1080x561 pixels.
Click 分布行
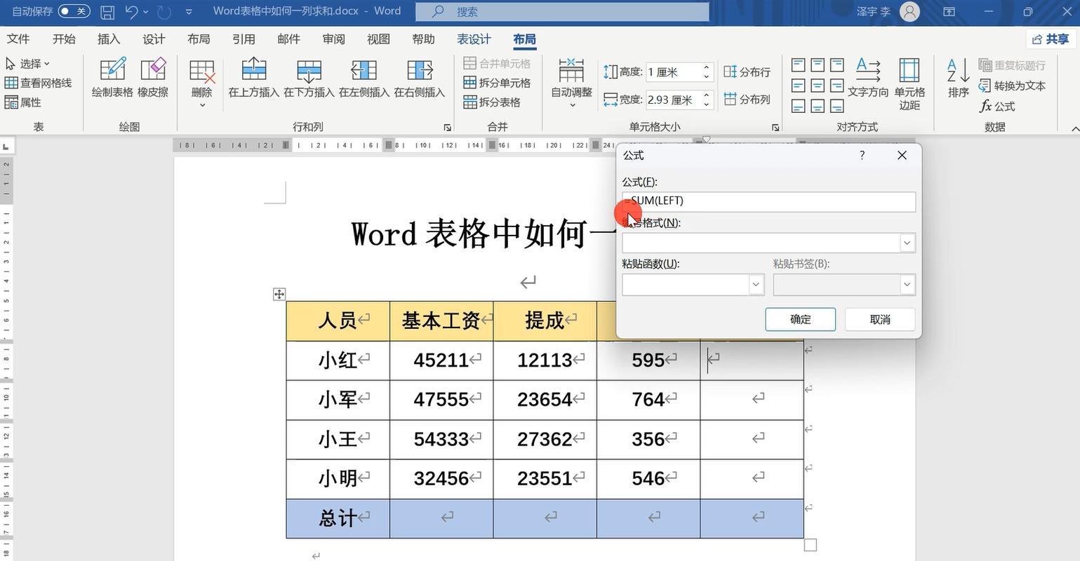pyautogui.click(x=747, y=72)
